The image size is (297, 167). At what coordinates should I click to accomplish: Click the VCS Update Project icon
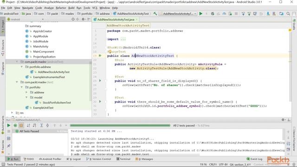tap(243, 13)
